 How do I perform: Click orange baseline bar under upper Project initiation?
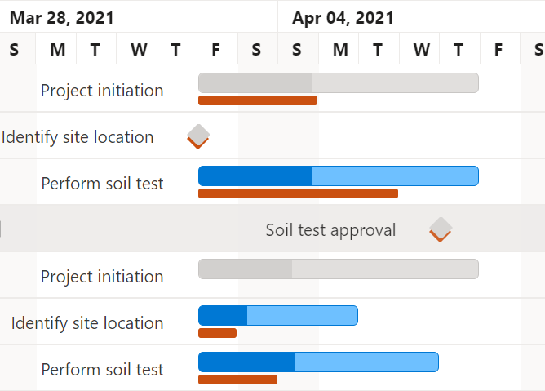tap(257, 100)
